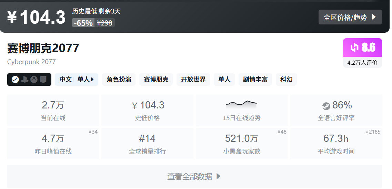Click the 平均游戏时间 67.3h stat card
Viewport: 392px width, 189px height.
pyautogui.click(x=336, y=144)
